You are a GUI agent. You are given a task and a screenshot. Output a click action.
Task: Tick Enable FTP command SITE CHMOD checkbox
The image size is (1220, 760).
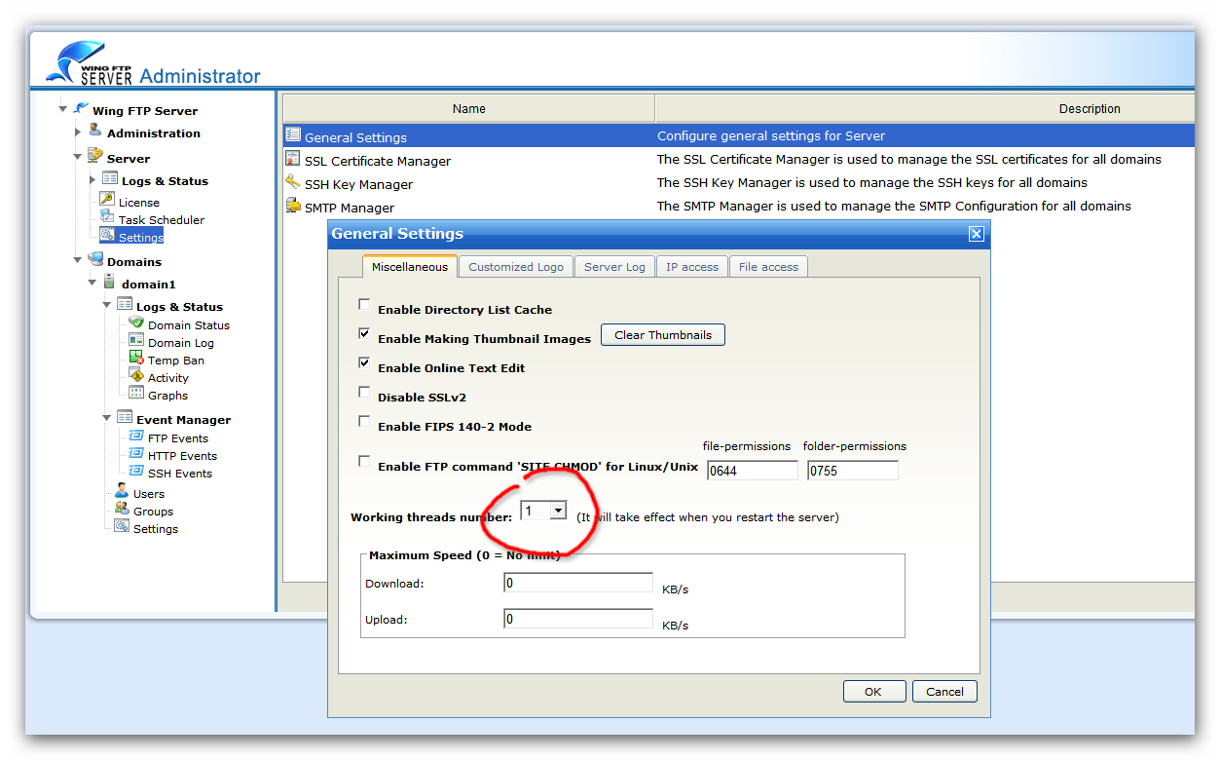(x=364, y=462)
